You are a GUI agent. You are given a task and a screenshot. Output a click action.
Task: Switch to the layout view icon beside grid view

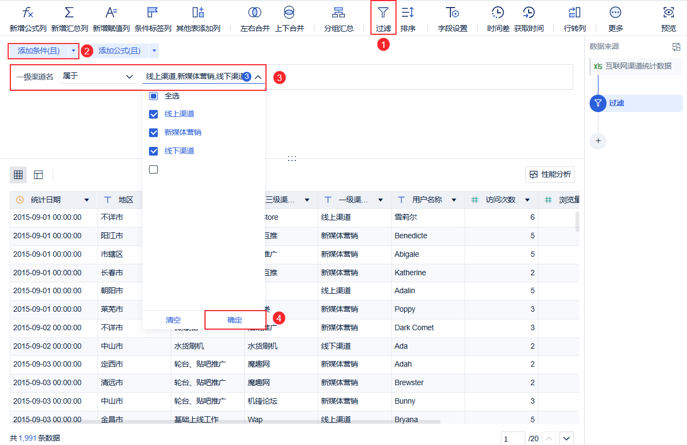[x=38, y=175]
